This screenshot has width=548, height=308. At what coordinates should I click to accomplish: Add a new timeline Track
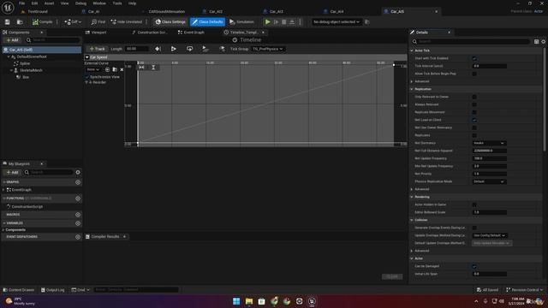click(97, 49)
